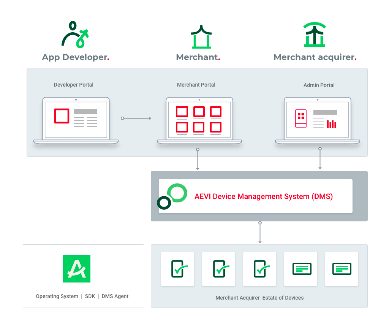Screen dimensions: 389x333
Task: Click the 'DMS Agent' label
Action: [115, 296]
